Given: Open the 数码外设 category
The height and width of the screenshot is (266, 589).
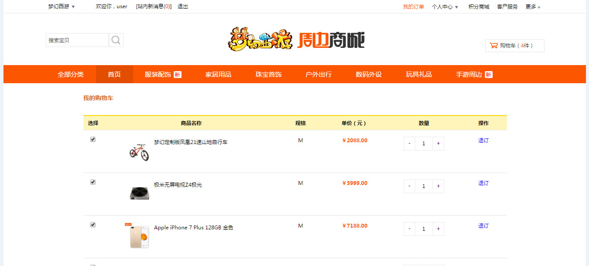Looking at the screenshot, I should [x=369, y=75].
